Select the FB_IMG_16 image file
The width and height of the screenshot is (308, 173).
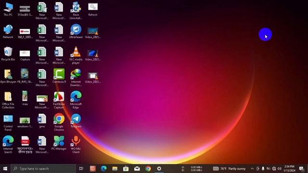click(25, 76)
